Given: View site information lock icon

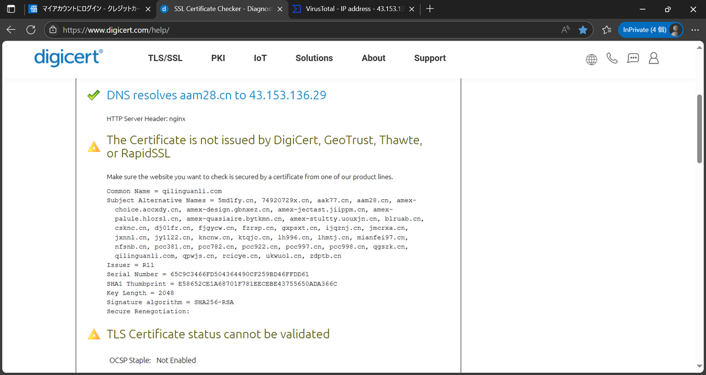Looking at the screenshot, I should click(x=53, y=29).
